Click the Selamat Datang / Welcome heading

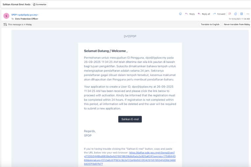pyautogui.click(x=105, y=51)
